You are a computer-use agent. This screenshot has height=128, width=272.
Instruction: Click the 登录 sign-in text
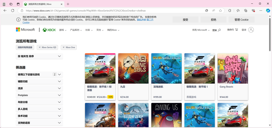click(x=244, y=30)
